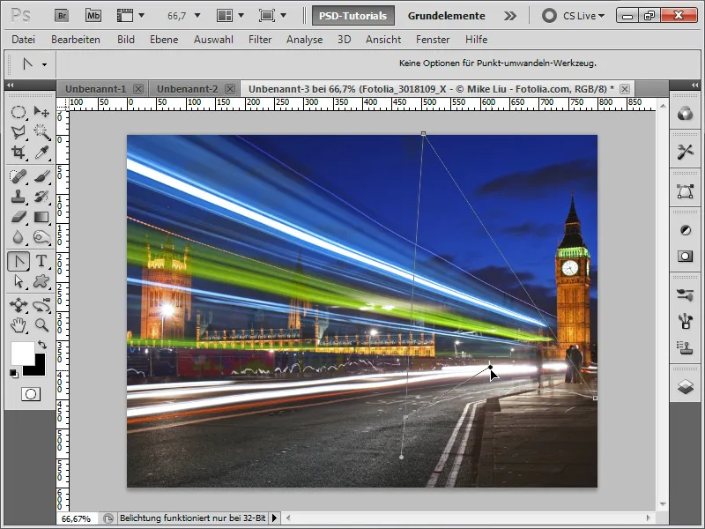The width and height of the screenshot is (705, 529).
Task: Select the Blur tool
Action: click(18, 237)
